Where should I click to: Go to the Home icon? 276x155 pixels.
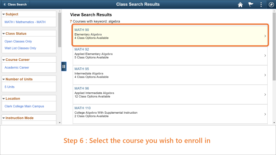[x=240, y=5]
